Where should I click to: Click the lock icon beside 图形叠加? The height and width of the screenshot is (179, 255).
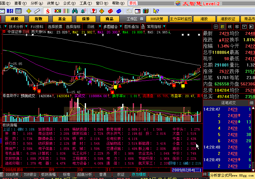click(x=143, y=26)
